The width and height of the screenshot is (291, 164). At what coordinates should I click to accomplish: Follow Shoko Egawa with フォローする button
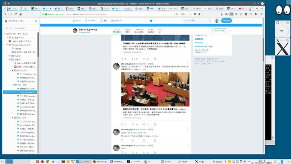click(220, 31)
